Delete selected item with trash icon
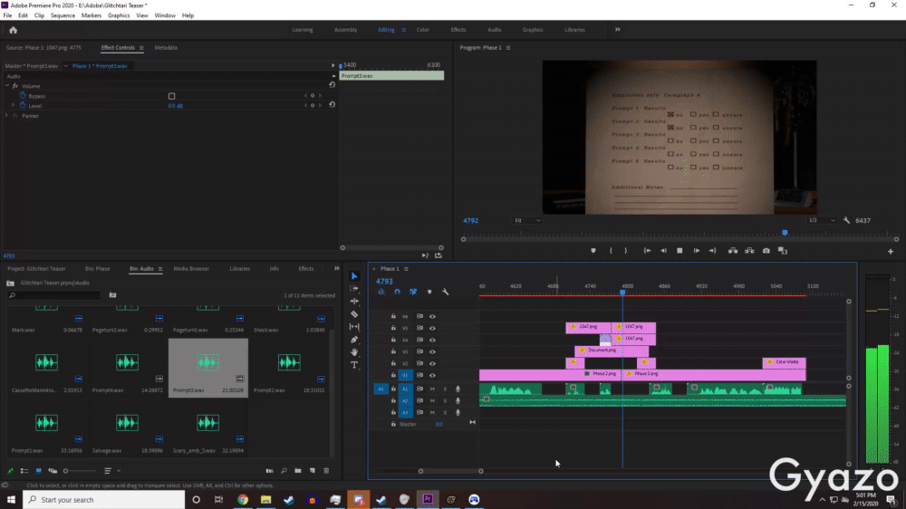This screenshot has height=509, width=906. (326, 471)
